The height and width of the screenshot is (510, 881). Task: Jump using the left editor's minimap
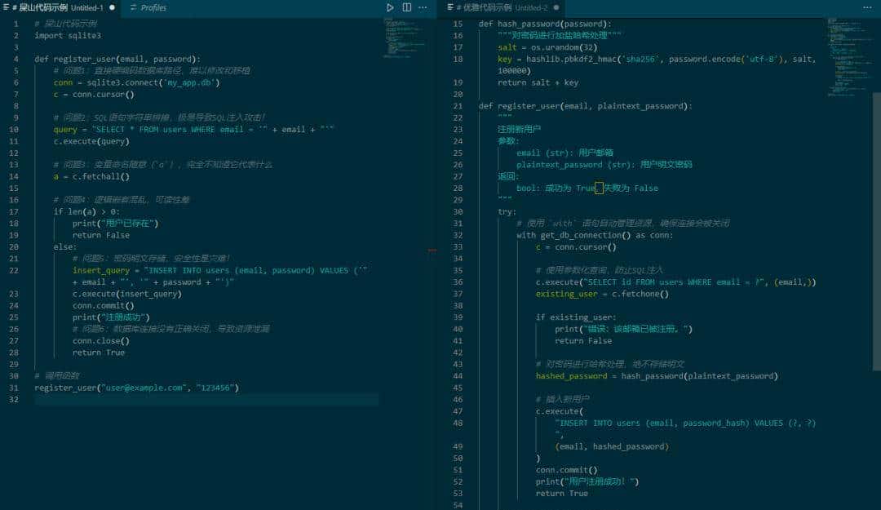tap(400, 37)
